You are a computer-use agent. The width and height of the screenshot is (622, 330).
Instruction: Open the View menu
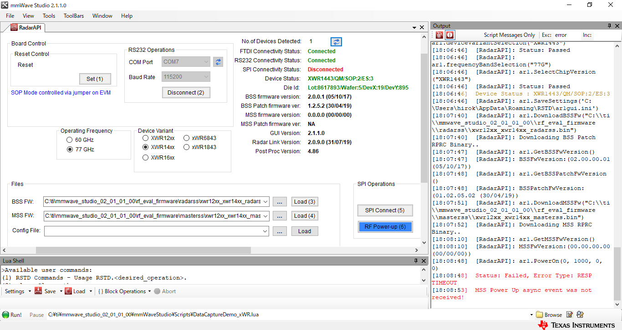coord(28,16)
